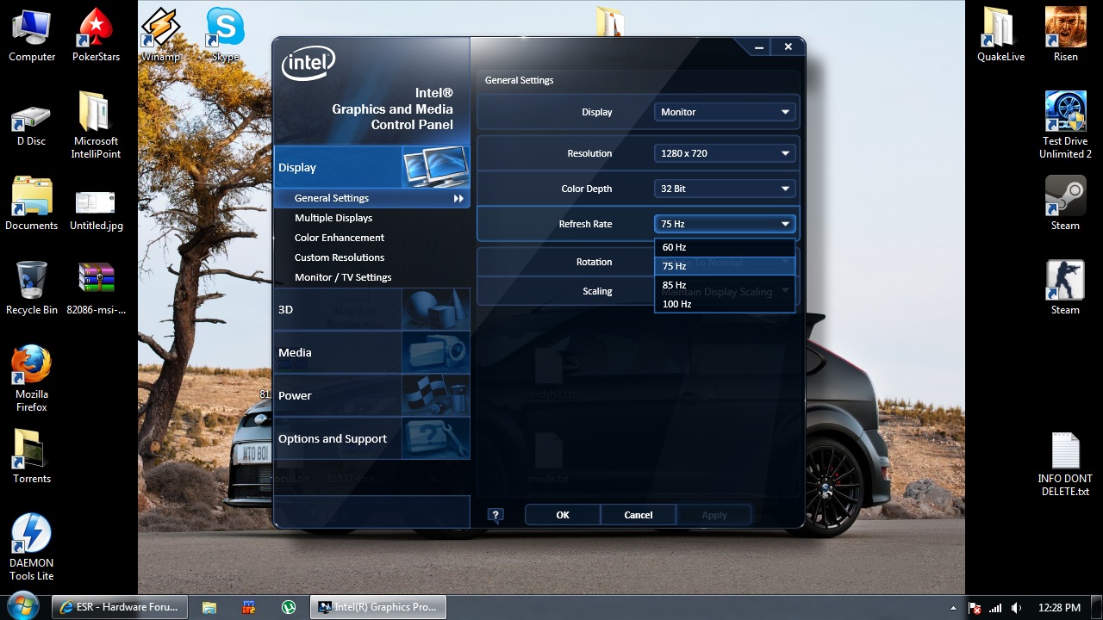The height and width of the screenshot is (620, 1103).
Task: Open Options and Support category
Action: coord(333,438)
